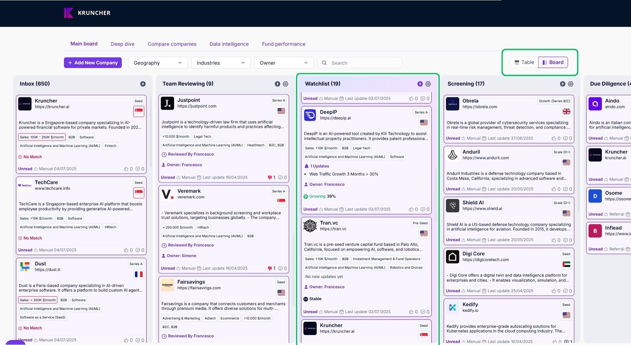Click the Tran.vc company logo
Viewport: 631px width, 345px height.
310,226
